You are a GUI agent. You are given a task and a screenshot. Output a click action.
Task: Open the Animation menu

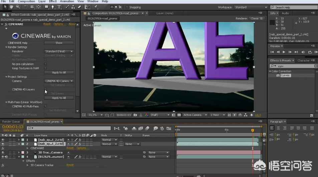(67, 1)
